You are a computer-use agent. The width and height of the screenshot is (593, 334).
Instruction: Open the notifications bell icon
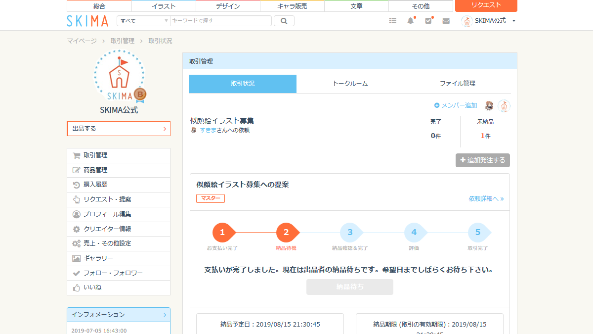410,21
